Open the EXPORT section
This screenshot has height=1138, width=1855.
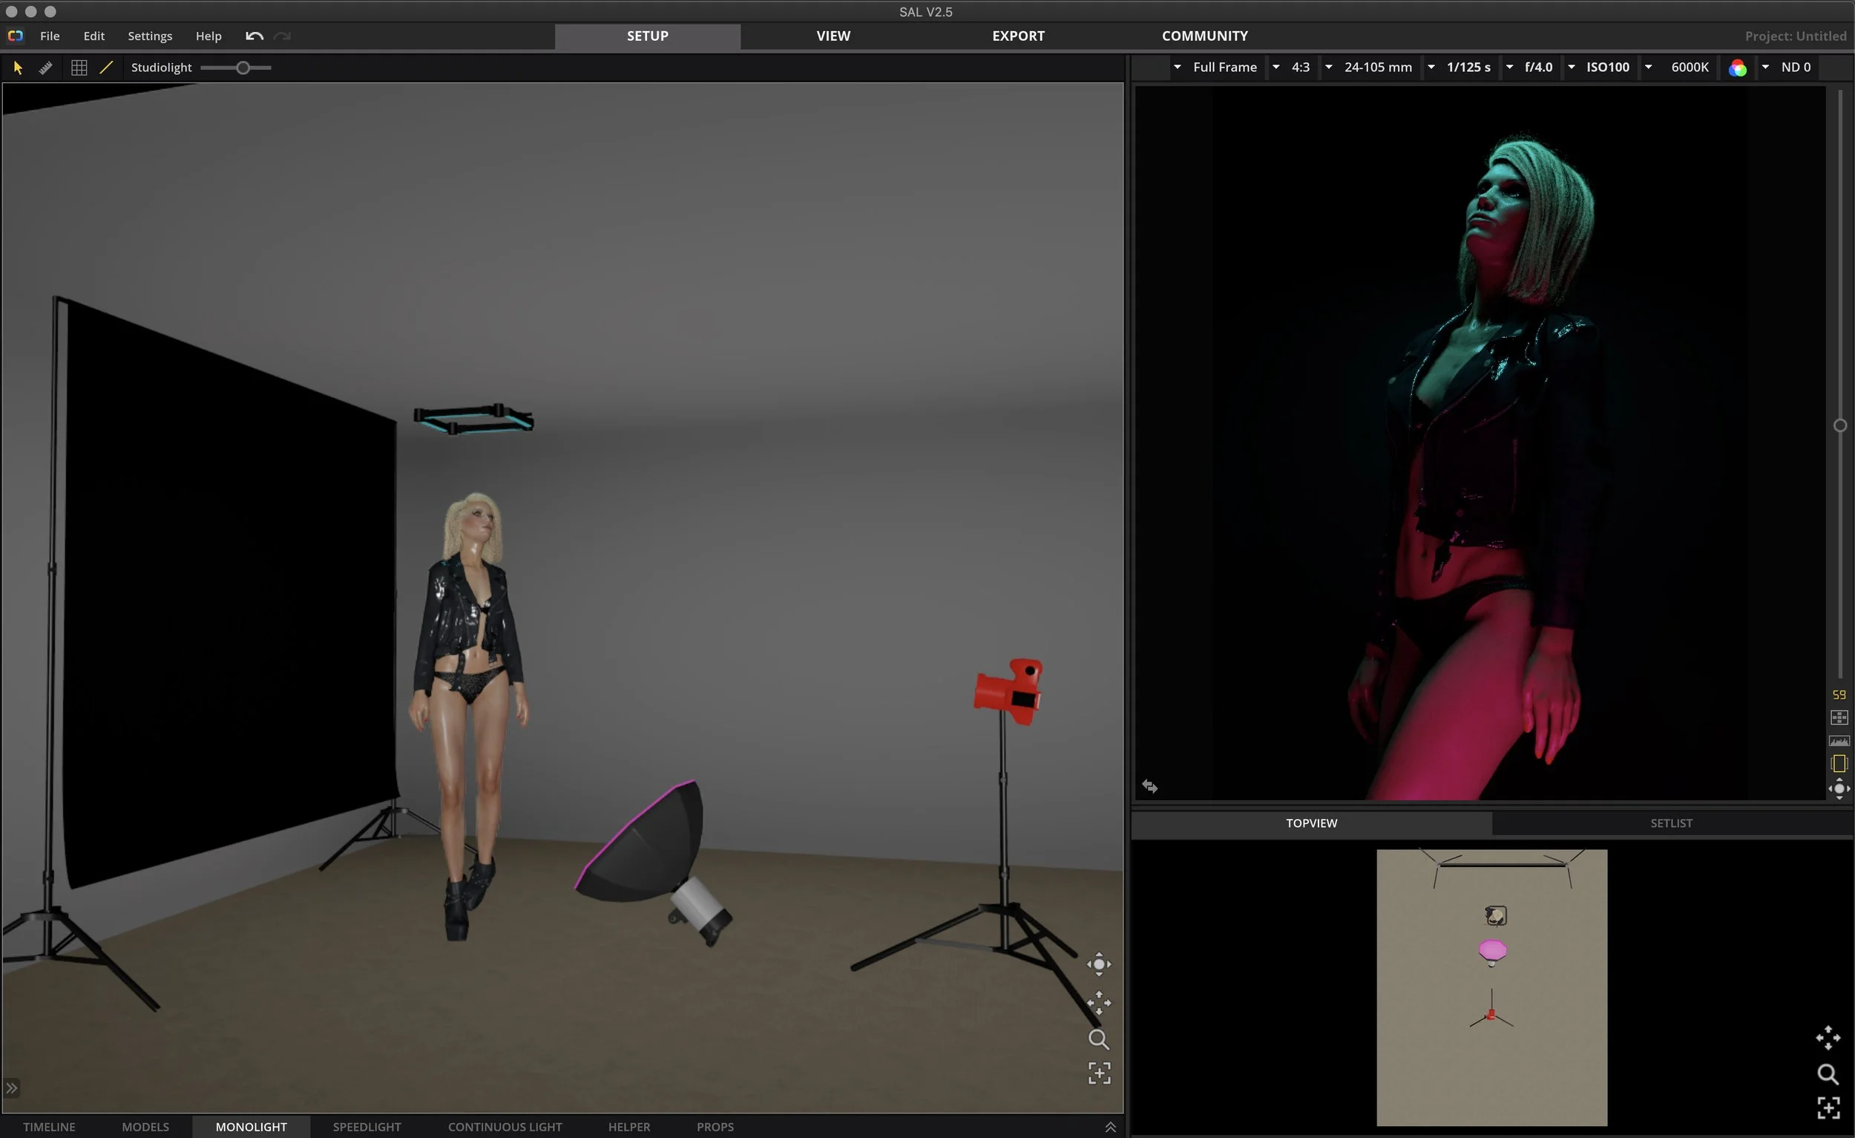pos(1018,36)
